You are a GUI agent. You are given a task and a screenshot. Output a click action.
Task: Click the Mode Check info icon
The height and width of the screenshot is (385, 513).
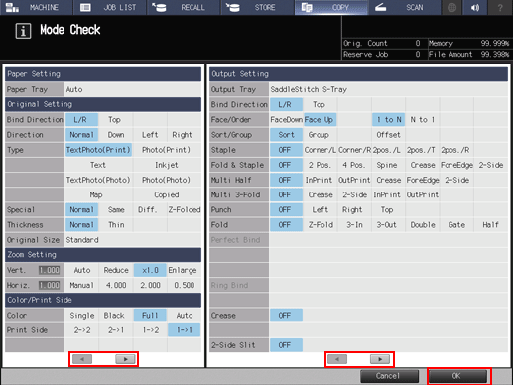click(x=23, y=31)
